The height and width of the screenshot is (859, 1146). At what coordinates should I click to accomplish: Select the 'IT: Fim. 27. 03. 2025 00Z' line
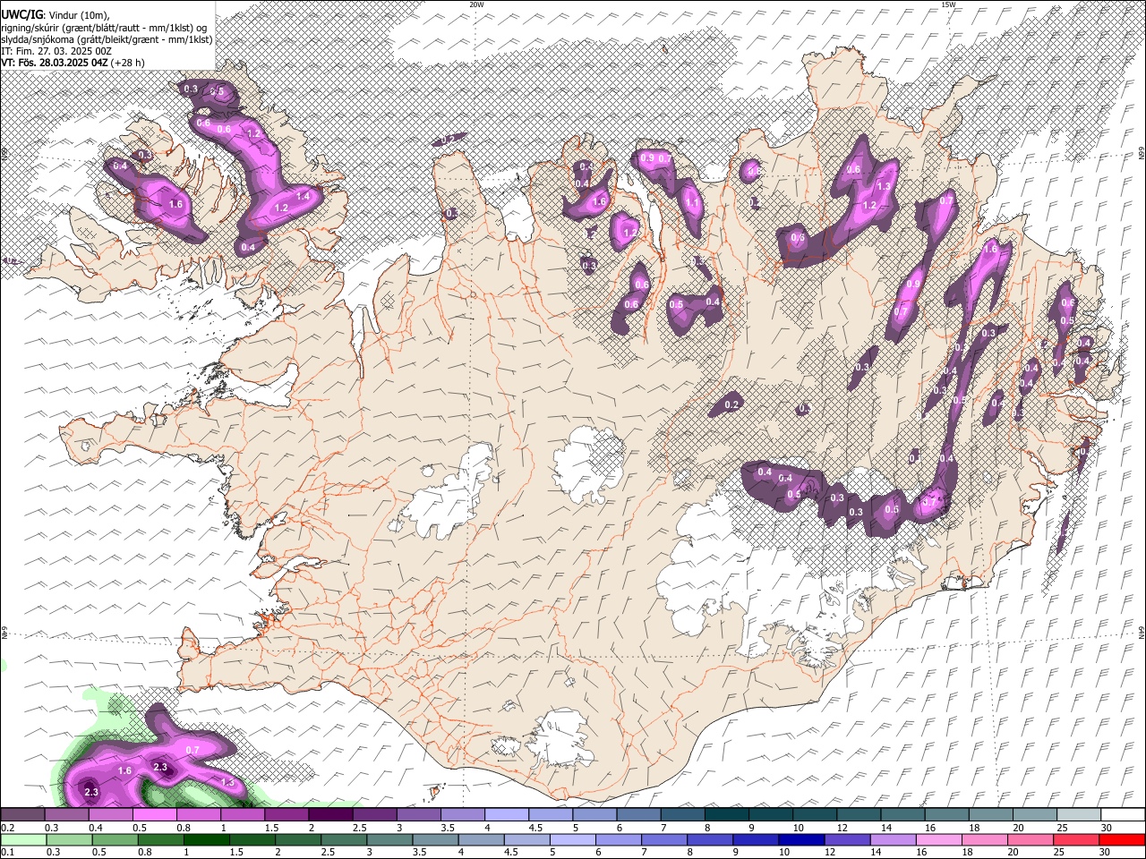(56, 51)
